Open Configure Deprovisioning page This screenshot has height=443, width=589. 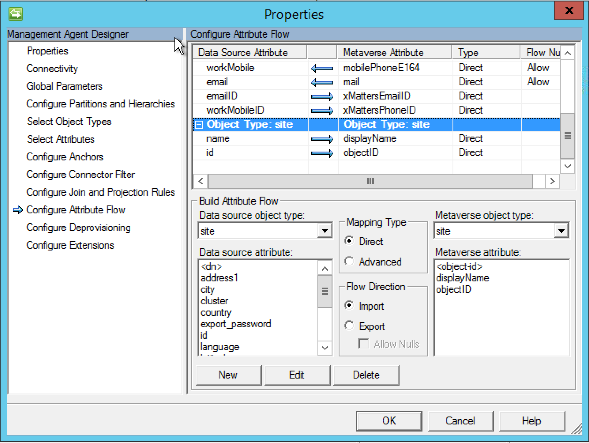(x=78, y=228)
